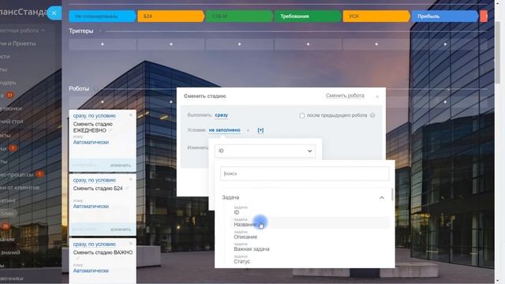Viewport: 505px width, 284px height.
Task: Change execution time via сразу link
Action: 221,115
